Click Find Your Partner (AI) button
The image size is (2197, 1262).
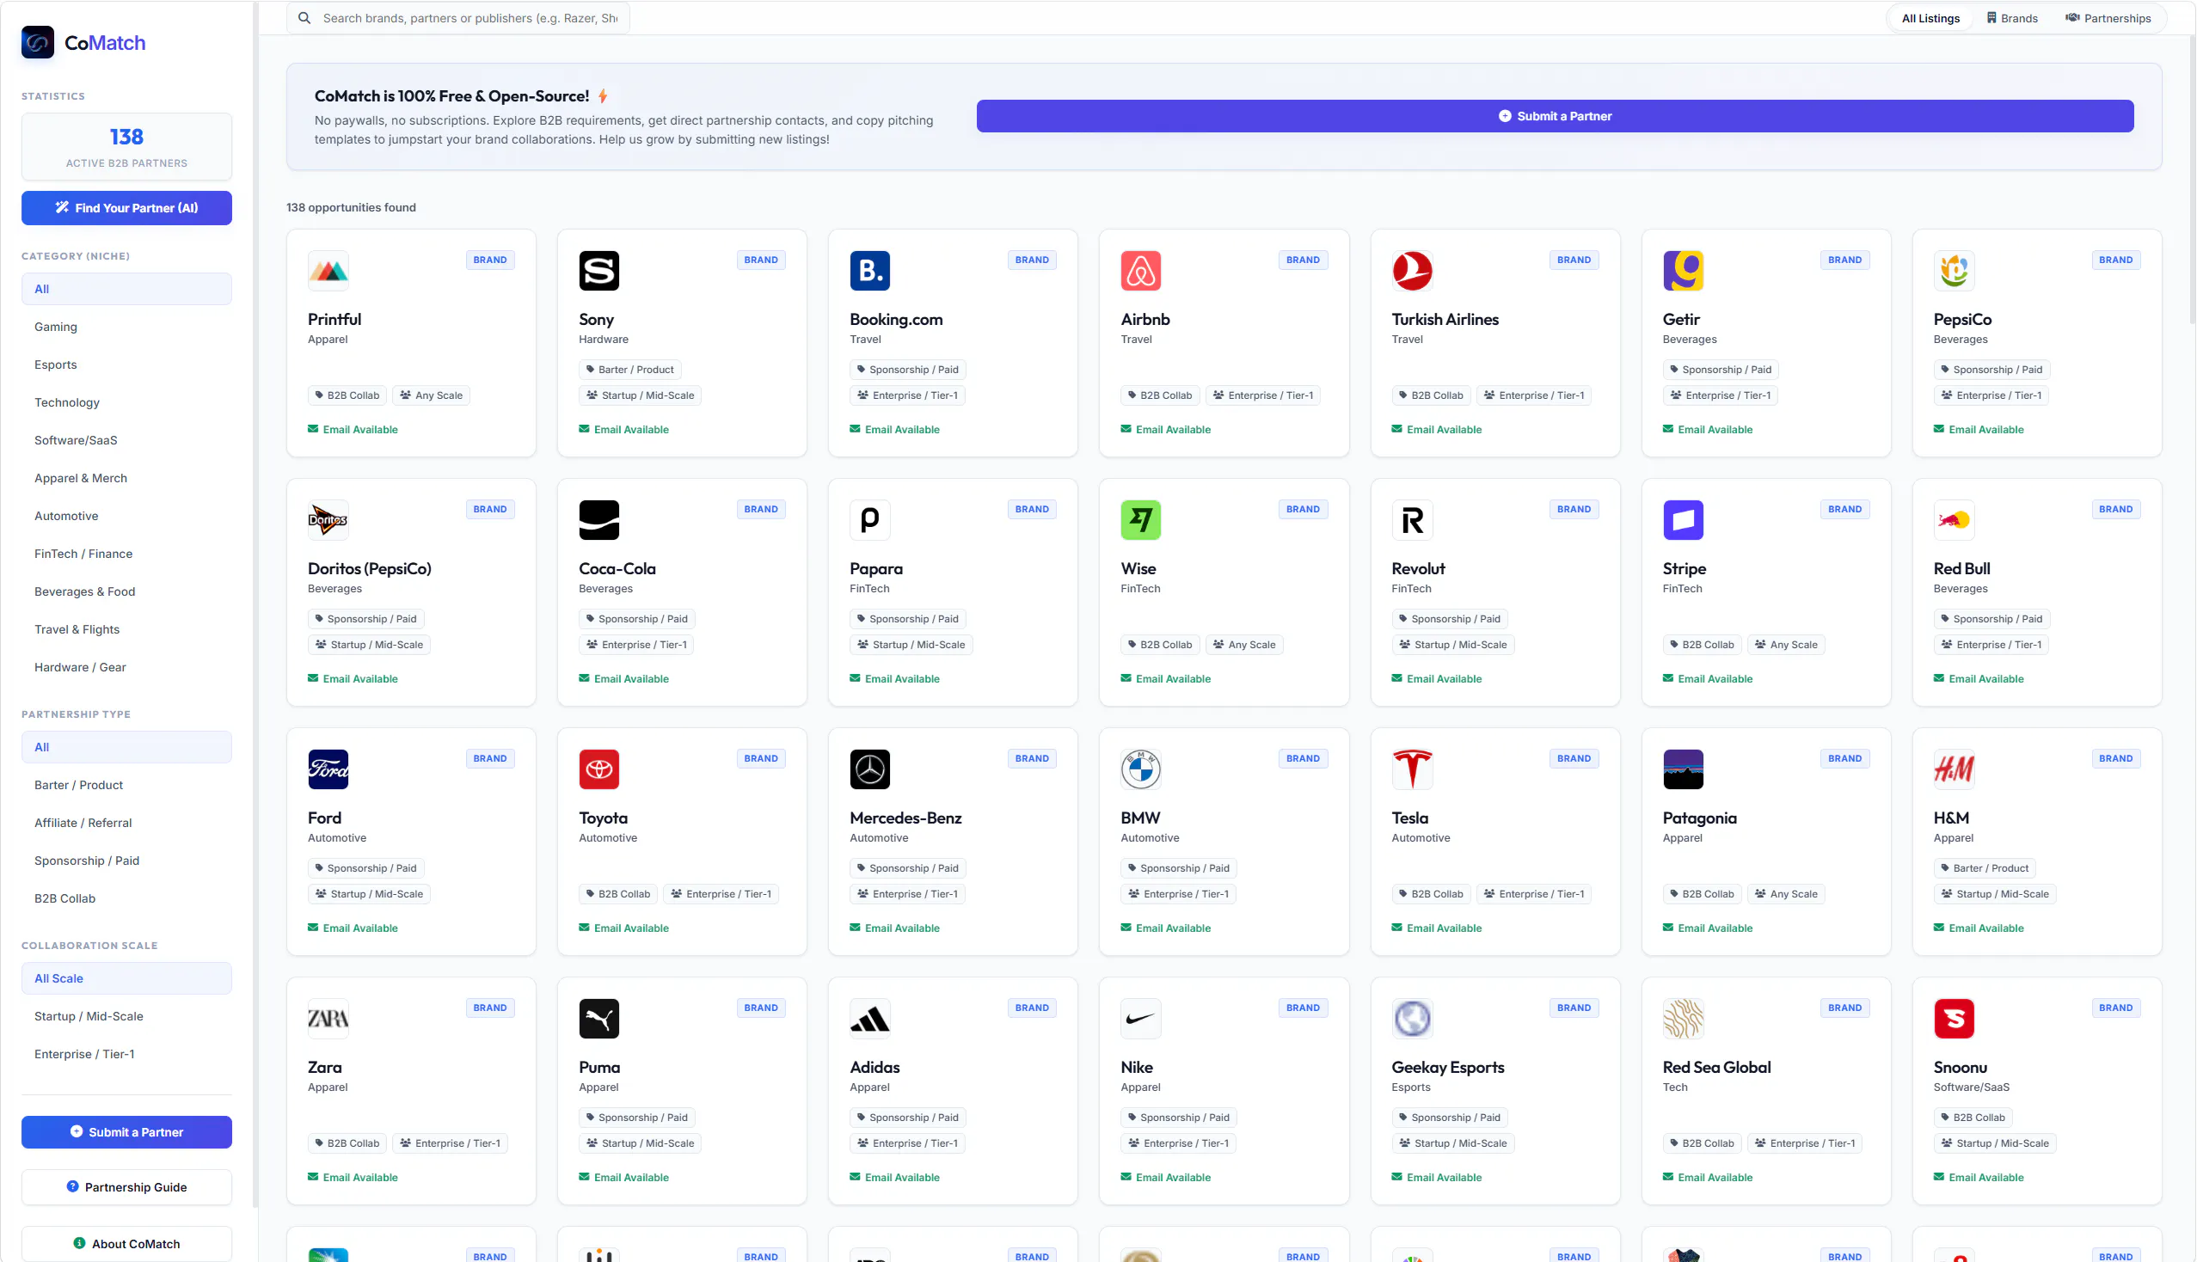126,208
